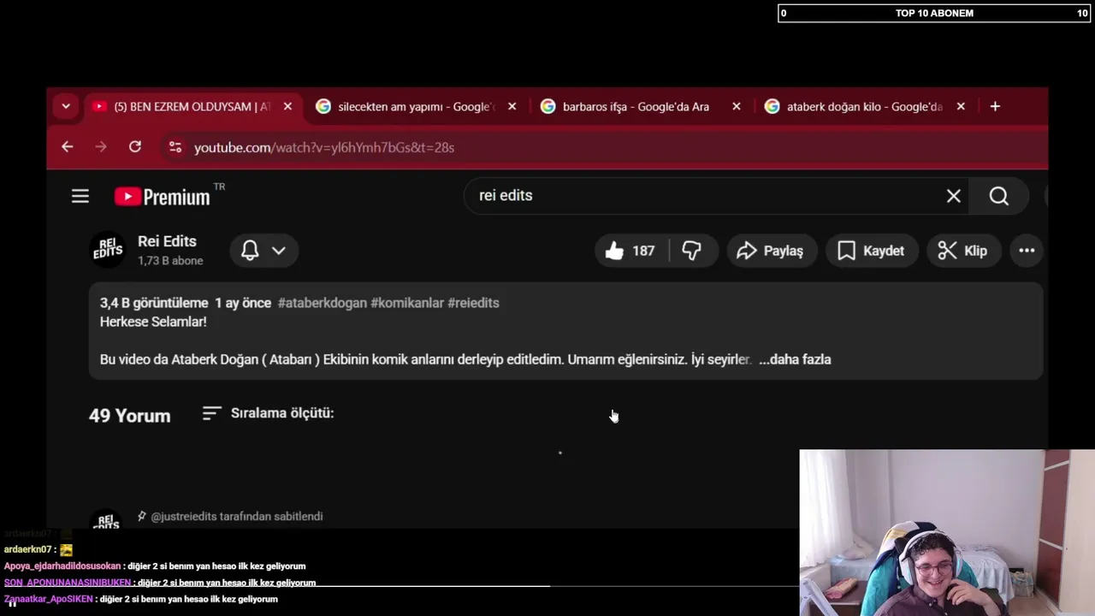Follow the #reiedits hashtag link
The height and width of the screenshot is (616, 1095).
(473, 303)
